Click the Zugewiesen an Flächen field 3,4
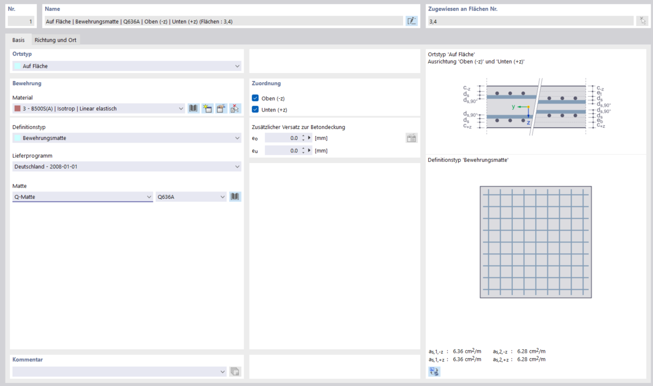Screen dimensions: 653x386 tap(531, 21)
